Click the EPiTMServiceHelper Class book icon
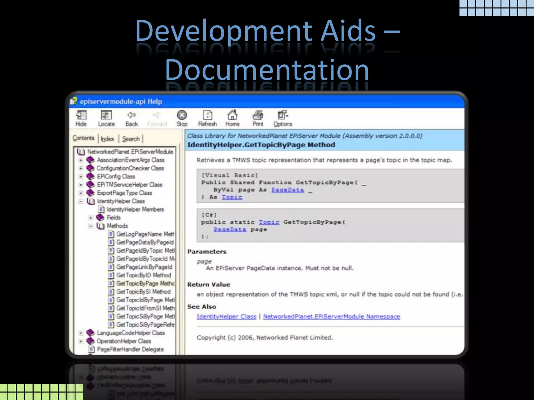534x400 pixels. click(x=90, y=184)
